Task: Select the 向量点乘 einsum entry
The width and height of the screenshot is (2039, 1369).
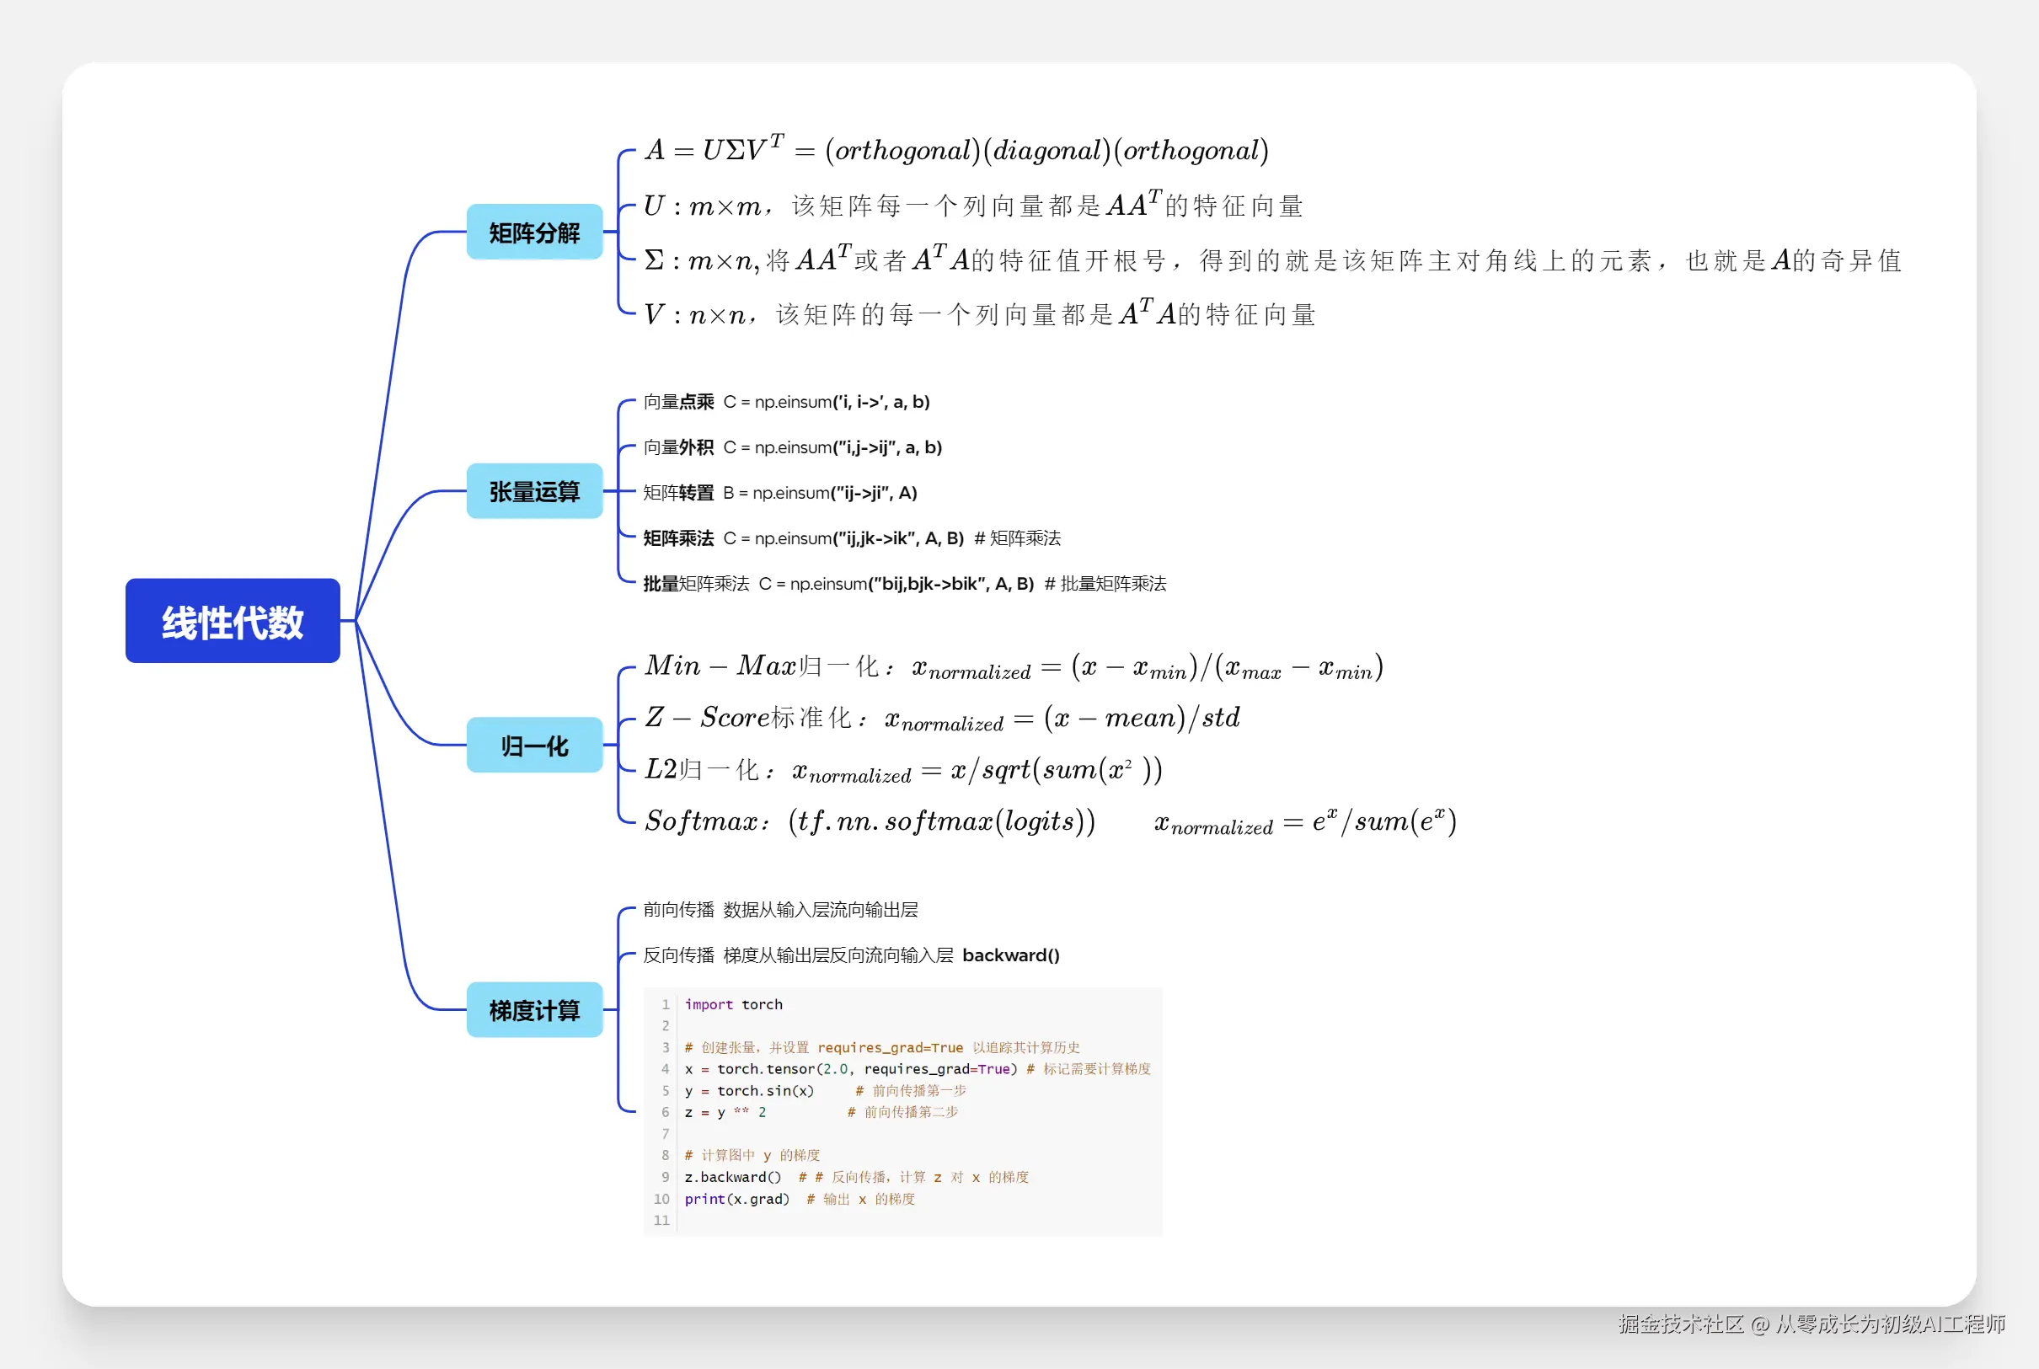Action: point(786,402)
